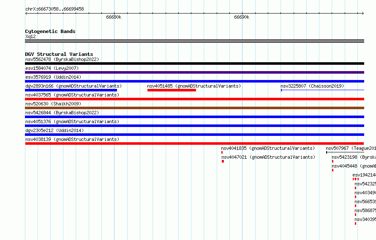Open the esv3576919 (Uddin2014) label
The image size is (376, 240).
[x=53, y=77]
